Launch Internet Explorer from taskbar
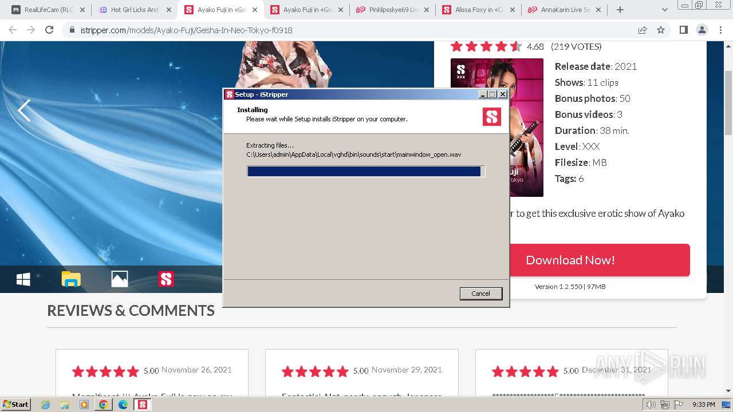This screenshot has height=412, width=733. (x=45, y=405)
